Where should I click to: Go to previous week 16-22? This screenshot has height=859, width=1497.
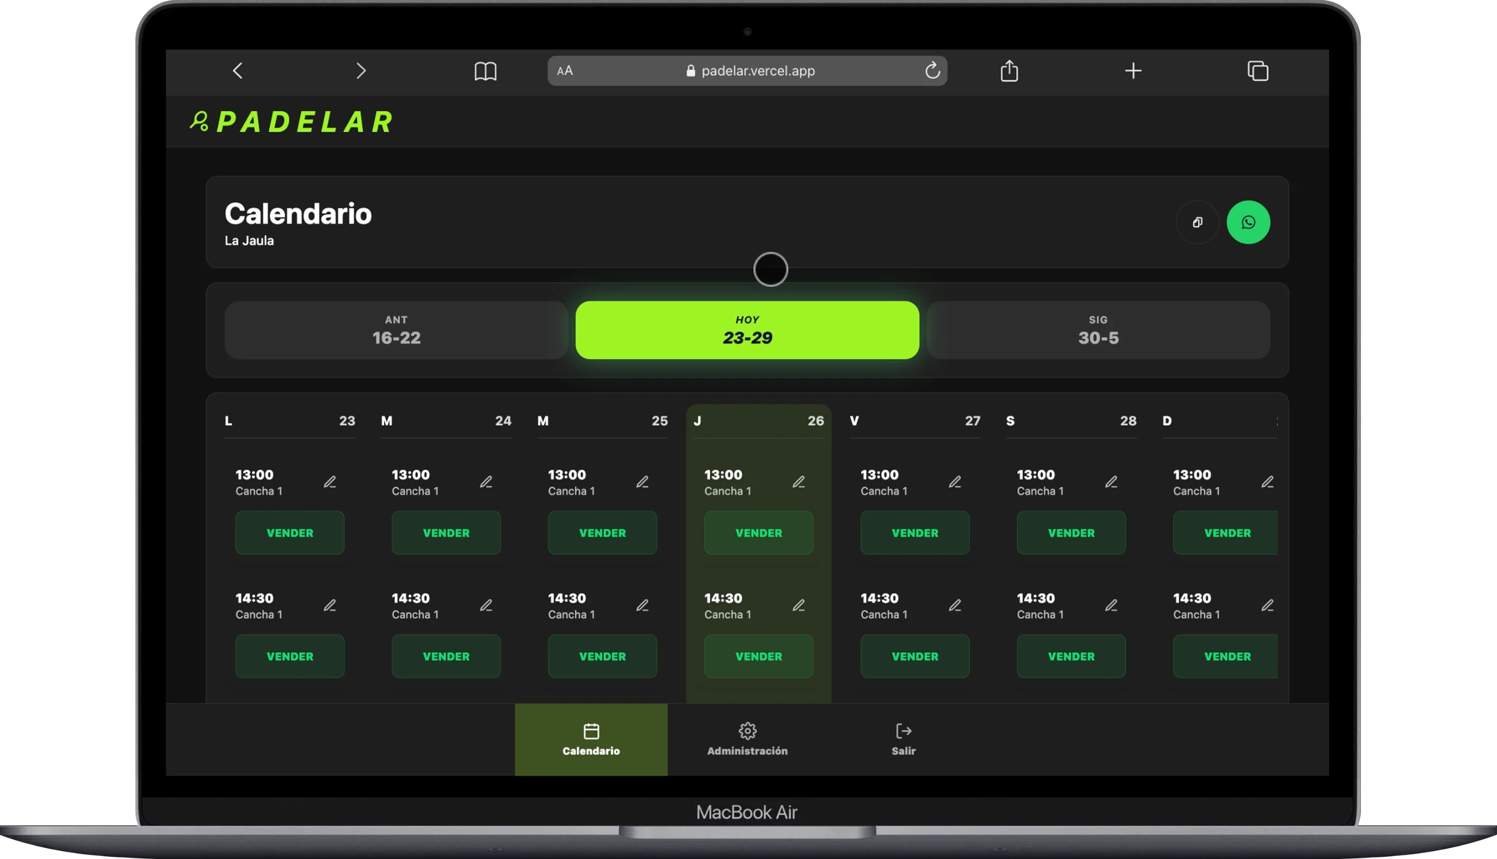click(396, 330)
